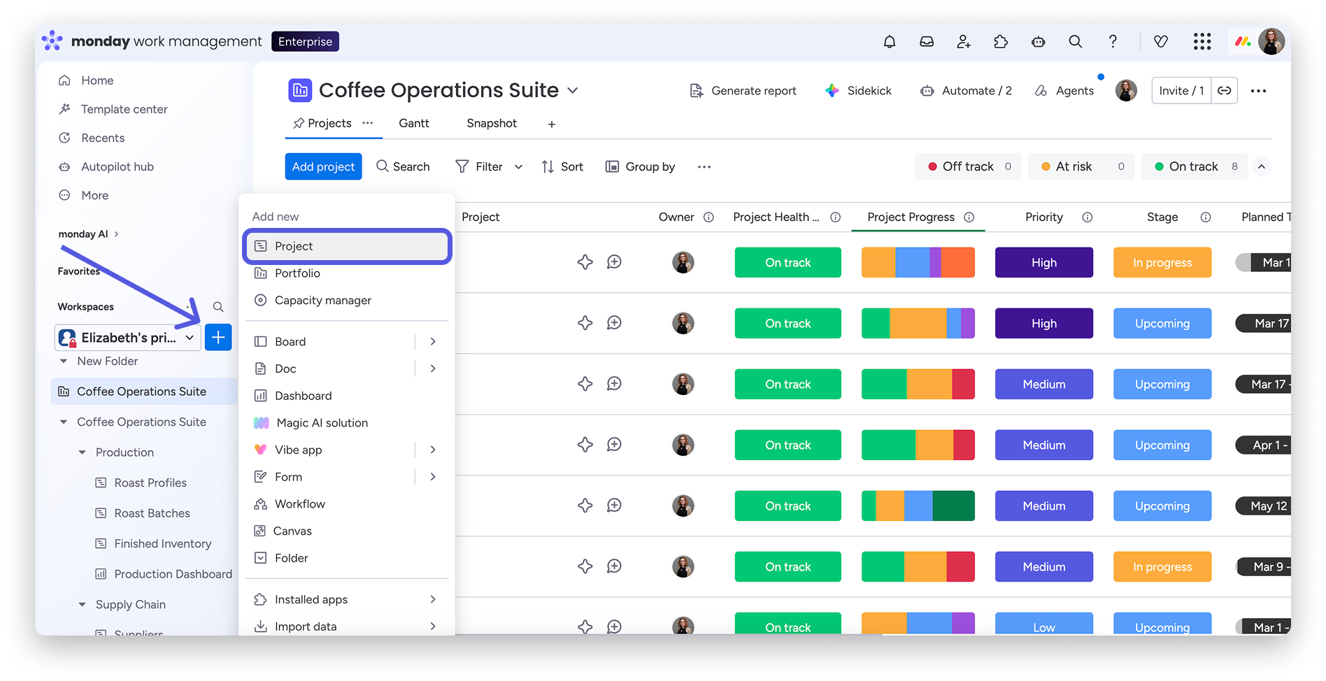Open the user profile avatar in top bar
Image resolution: width=1326 pixels, height=681 pixels.
point(1271,41)
